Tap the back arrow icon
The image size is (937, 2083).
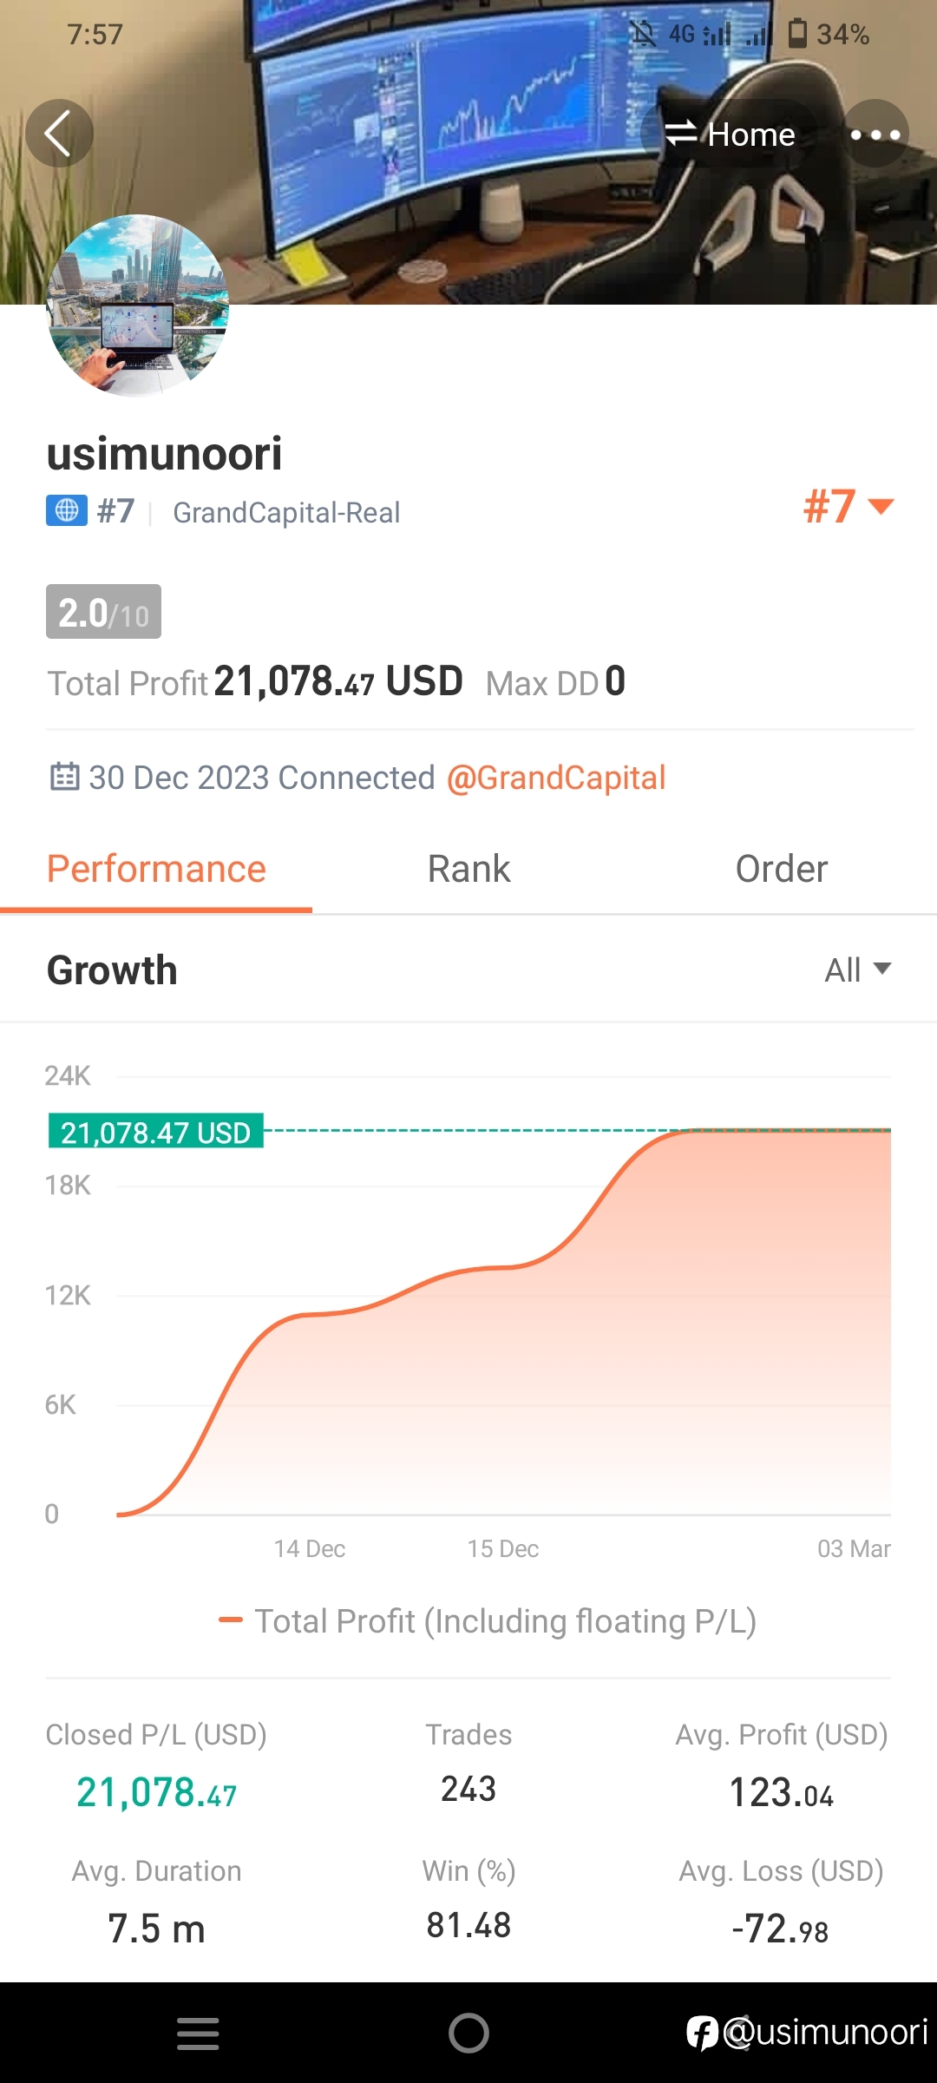click(59, 134)
